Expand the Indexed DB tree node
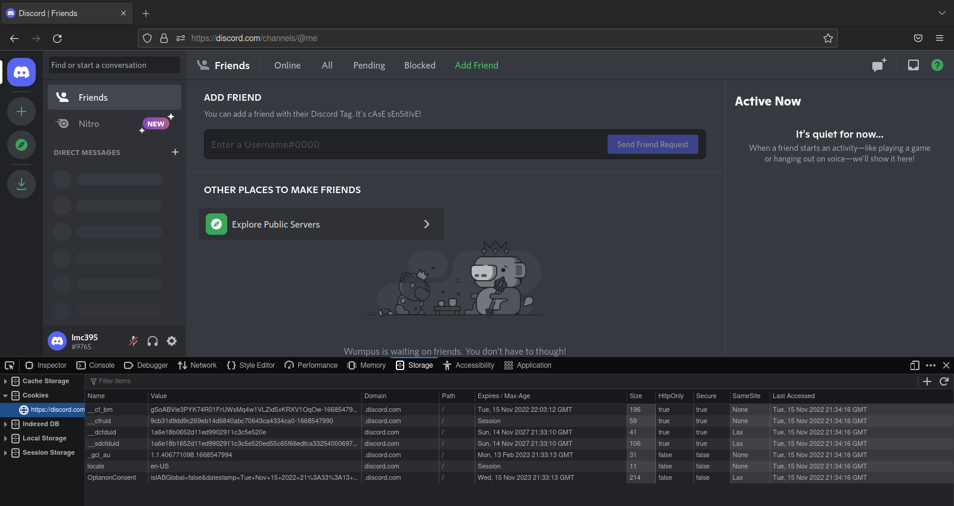954x506 pixels. pyautogui.click(x=5, y=424)
